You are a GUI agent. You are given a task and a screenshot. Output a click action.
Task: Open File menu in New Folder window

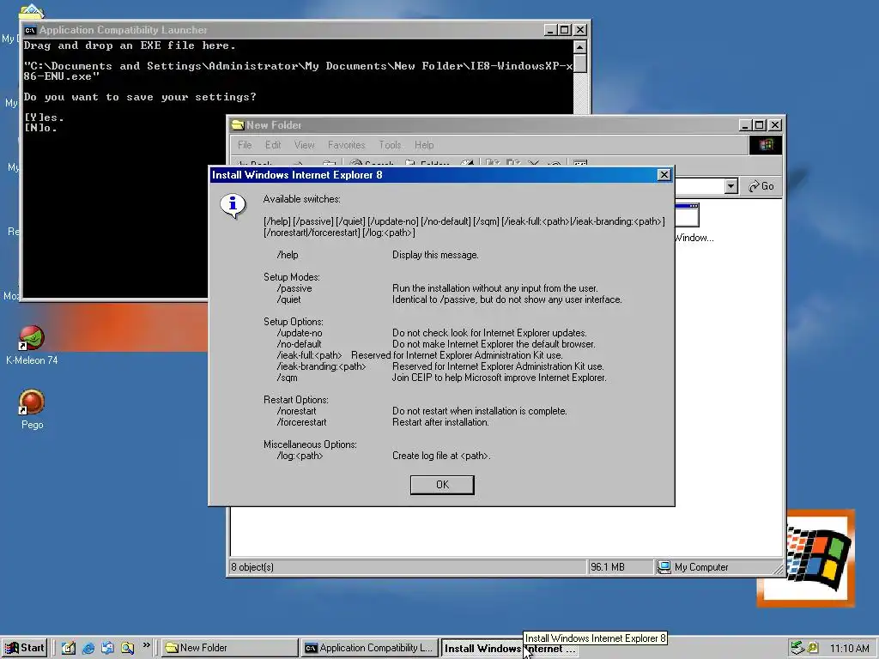(245, 145)
